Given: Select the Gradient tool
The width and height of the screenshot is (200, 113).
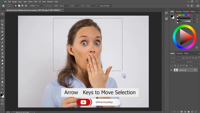Looking at the screenshot, I should (x=2, y=57).
